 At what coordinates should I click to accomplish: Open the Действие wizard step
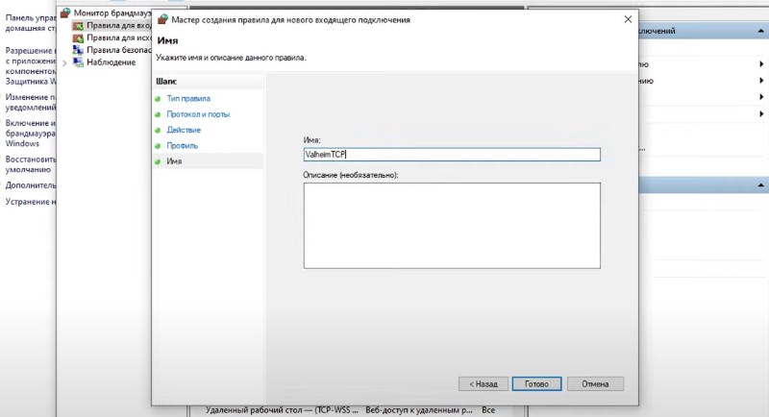(184, 130)
